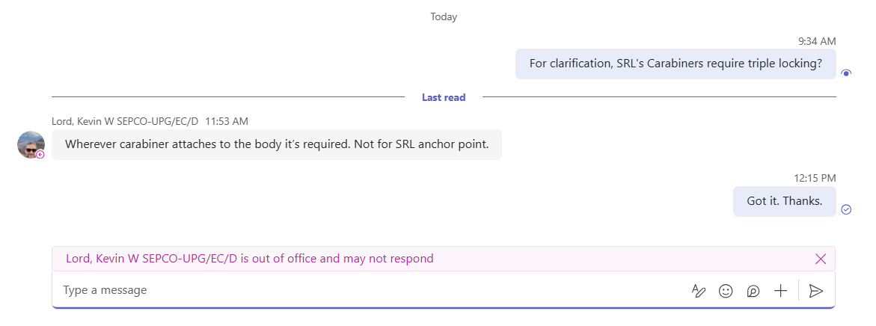Click sender name Lord, Kevin W SEPCO-UPG/EC/D
Image resolution: width=876 pixels, height=326 pixels.
pyautogui.click(x=125, y=121)
